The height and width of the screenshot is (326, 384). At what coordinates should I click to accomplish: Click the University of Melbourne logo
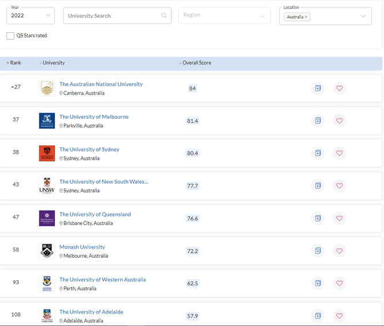pos(47,121)
